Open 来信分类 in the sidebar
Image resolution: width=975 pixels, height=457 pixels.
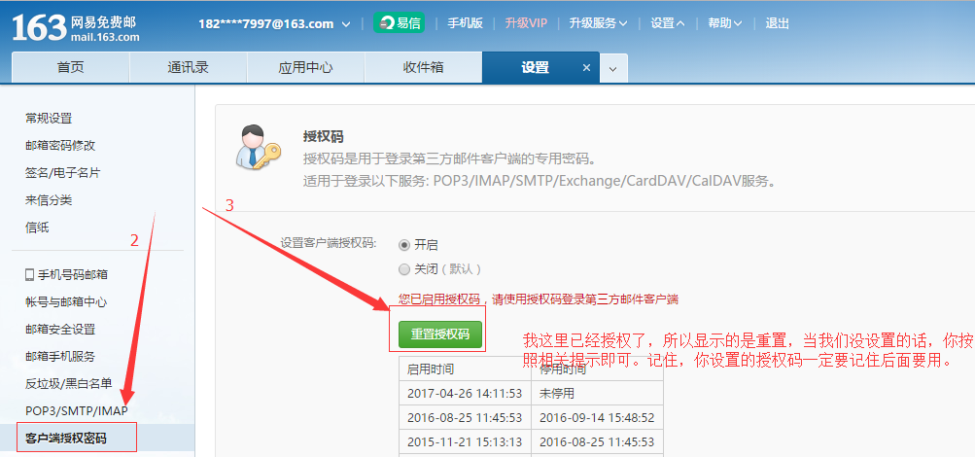tap(49, 200)
